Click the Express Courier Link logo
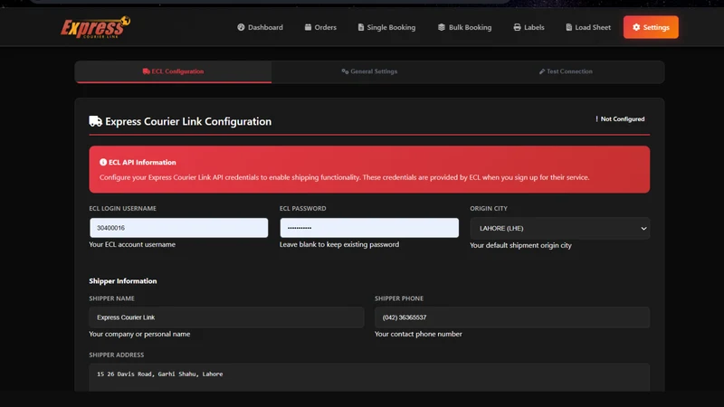724x407 pixels. (95, 27)
